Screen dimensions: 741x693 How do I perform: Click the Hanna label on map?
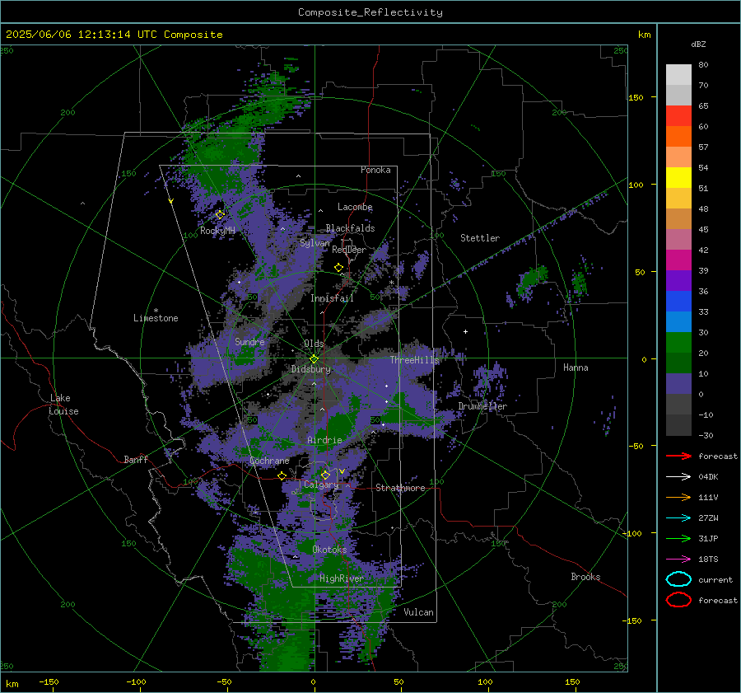[576, 367]
